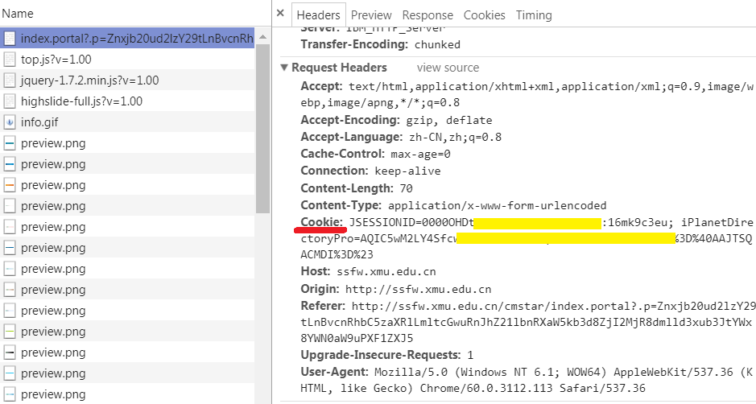Click the file icon beside highslide-full.js
756x404 pixels.
tap(10, 101)
